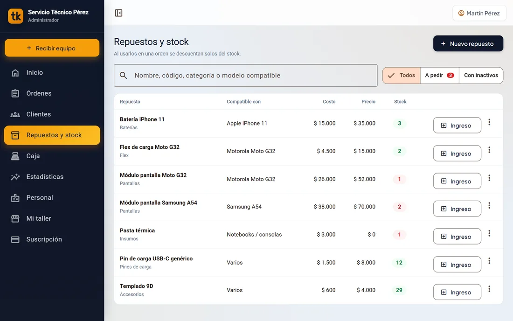
Task: Open Suscripción via the card icon
Action: coord(15,239)
